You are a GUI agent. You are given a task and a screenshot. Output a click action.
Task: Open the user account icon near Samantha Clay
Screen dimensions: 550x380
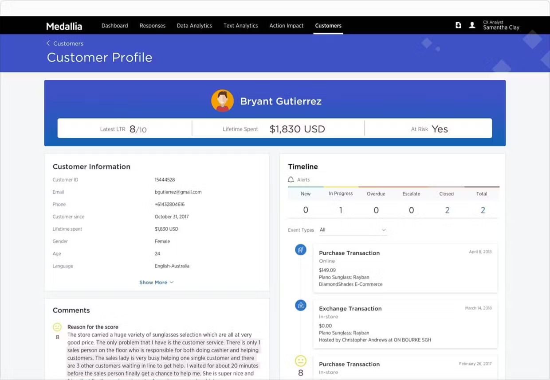click(x=472, y=25)
